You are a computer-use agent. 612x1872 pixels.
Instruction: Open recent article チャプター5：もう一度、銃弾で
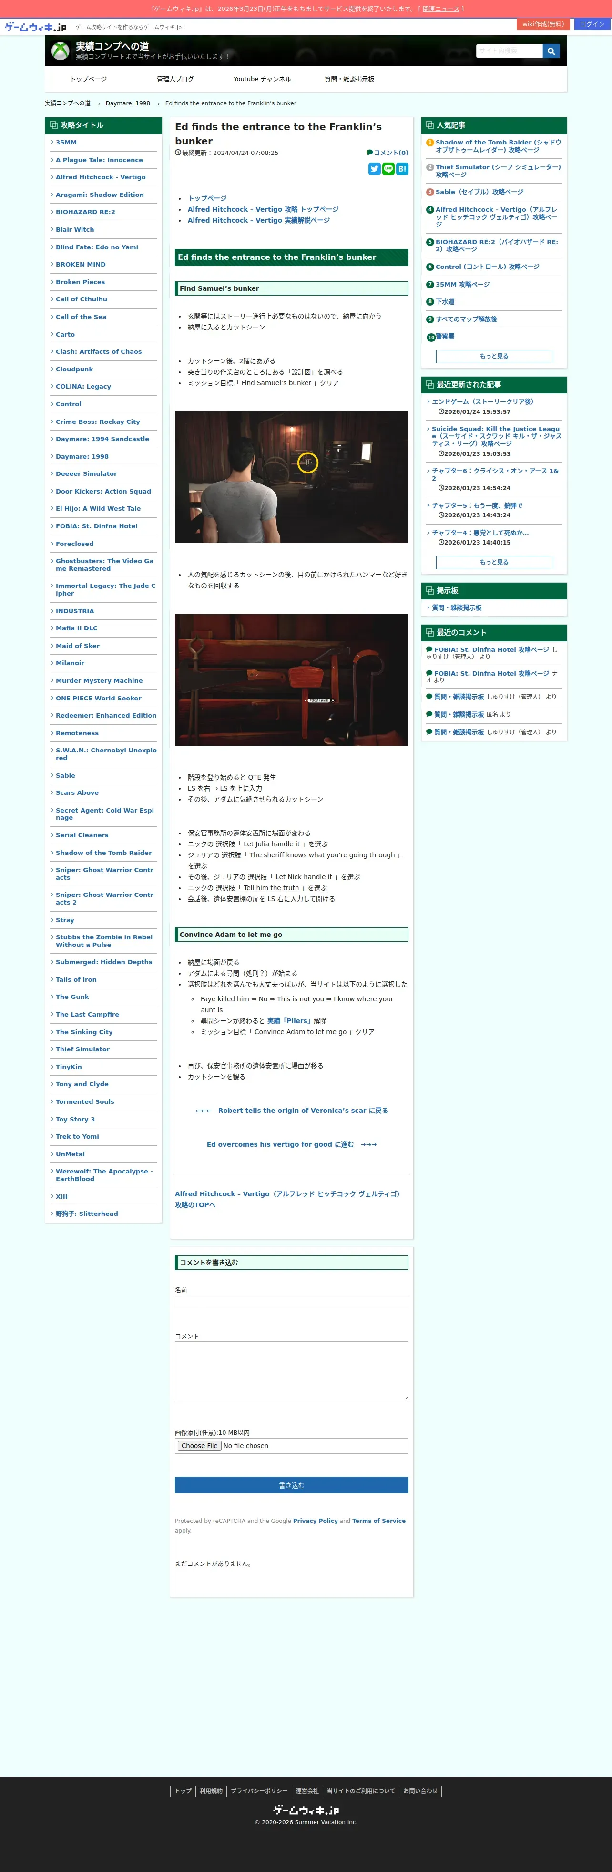tap(477, 506)
